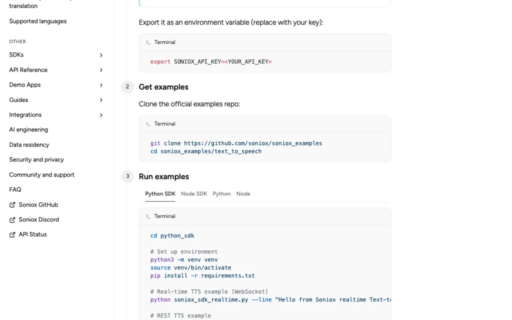Open Demo Apps in sidebar
Screen dimensions: 512x320
click(25, 85)
